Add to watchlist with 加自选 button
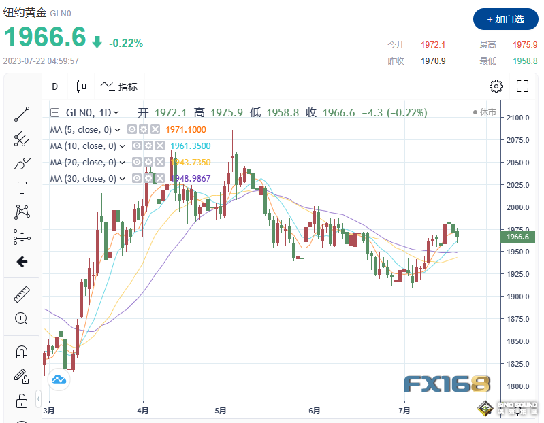This screenshot has width=544, height=423. (505, 20)
